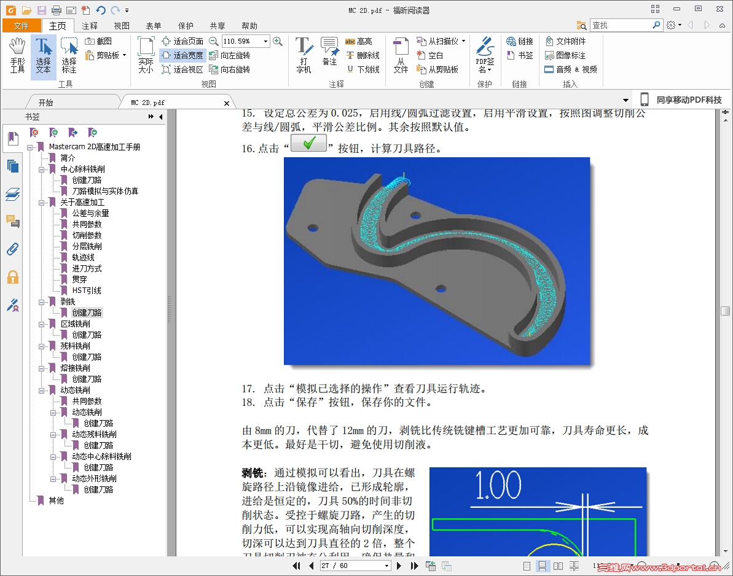Click Fit Visible (适合视区)
This screenshot has height=576, width=733.
click(182, 69)
